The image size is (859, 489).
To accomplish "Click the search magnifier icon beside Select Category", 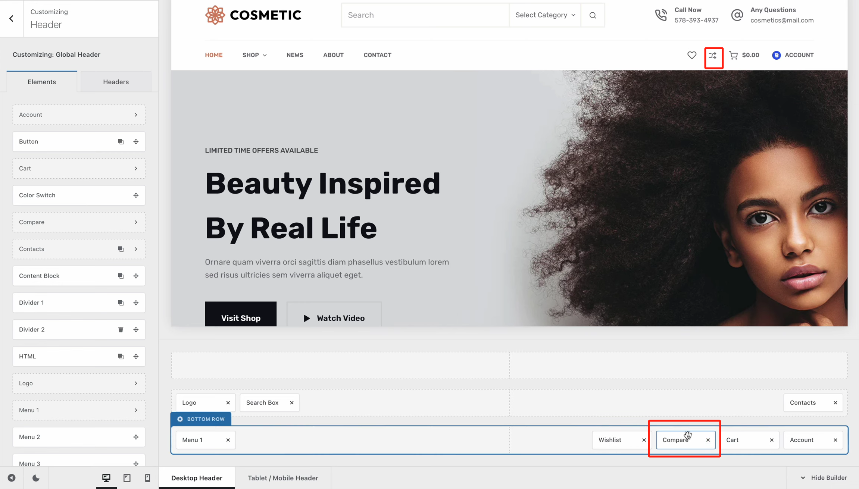I will click(x=593, y=15).
